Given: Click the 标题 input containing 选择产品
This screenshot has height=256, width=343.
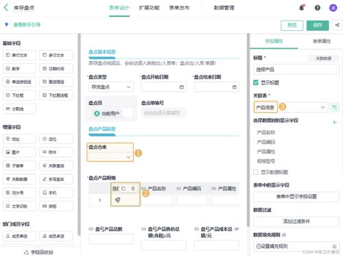Looking at the screenshot, I should 296,69.
